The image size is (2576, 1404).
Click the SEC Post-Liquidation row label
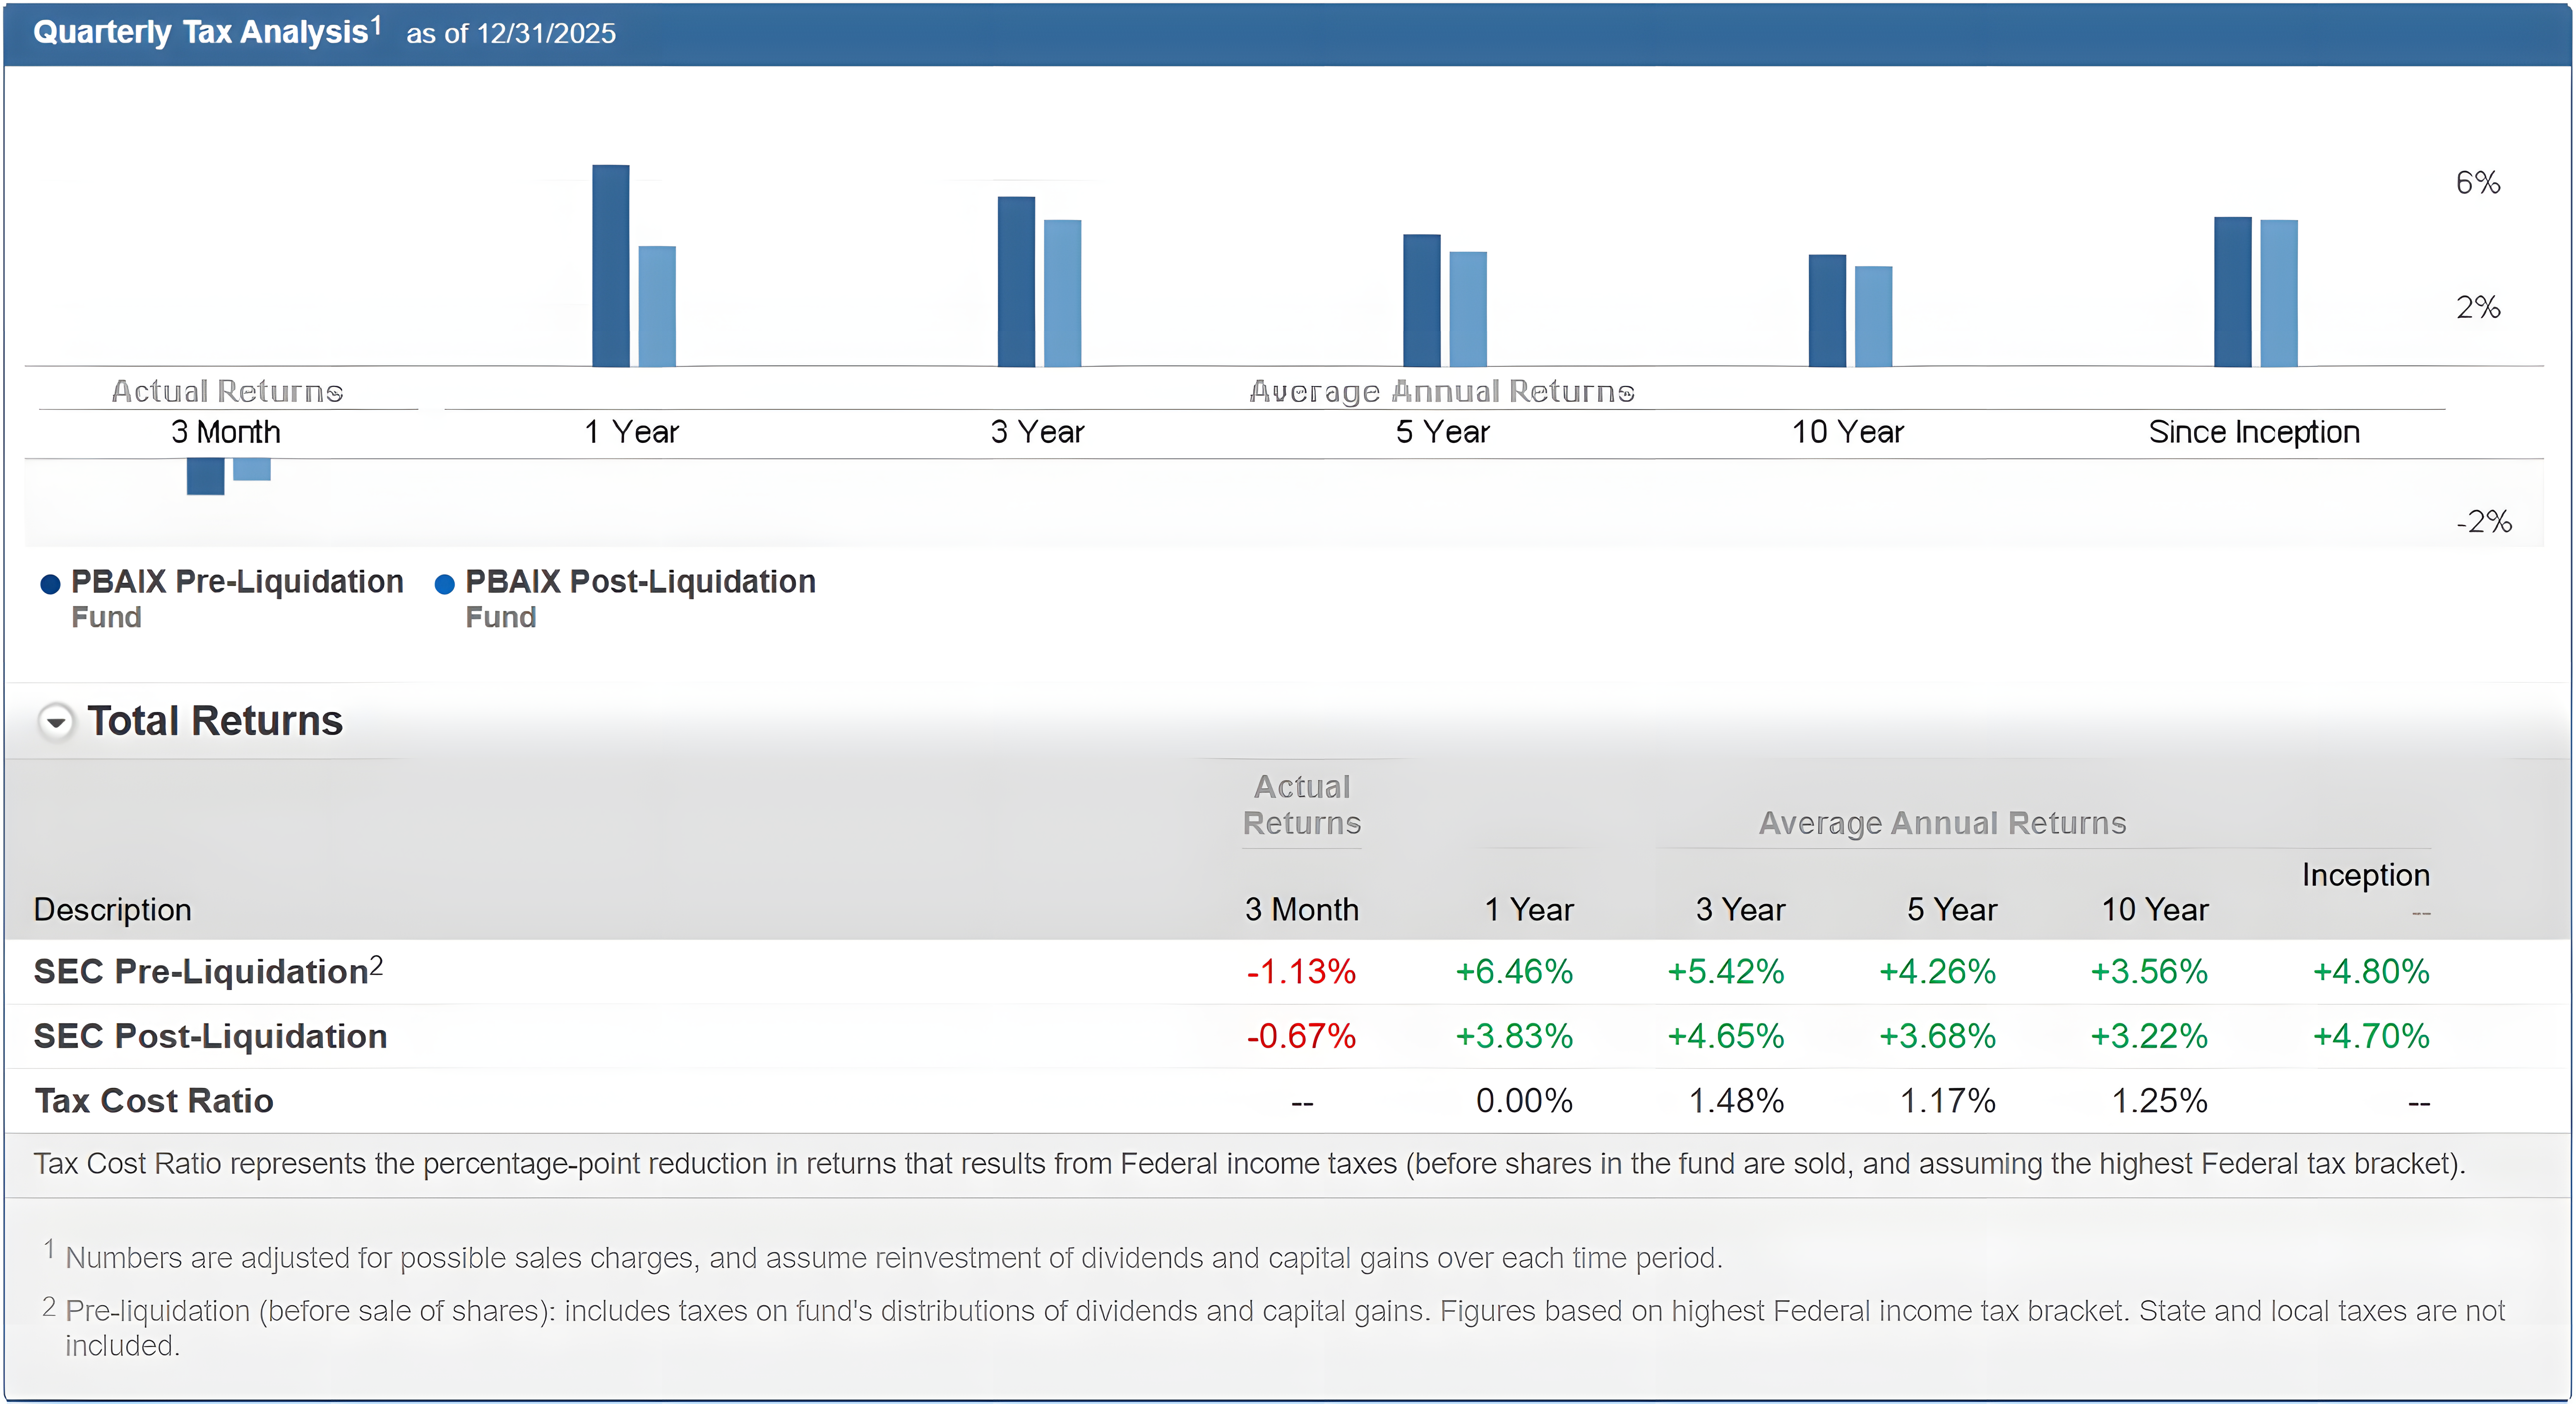pyautogui.click(x=210, y=1036)
